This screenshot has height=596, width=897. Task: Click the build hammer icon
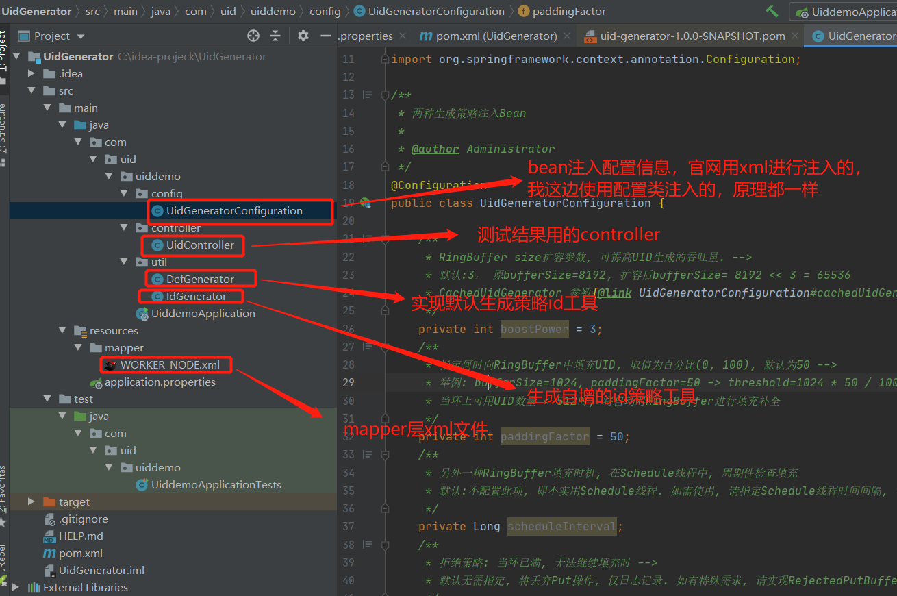tap(772, 12)
